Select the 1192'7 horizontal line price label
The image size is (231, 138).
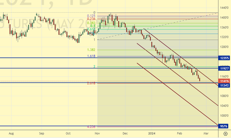(224, 68)
